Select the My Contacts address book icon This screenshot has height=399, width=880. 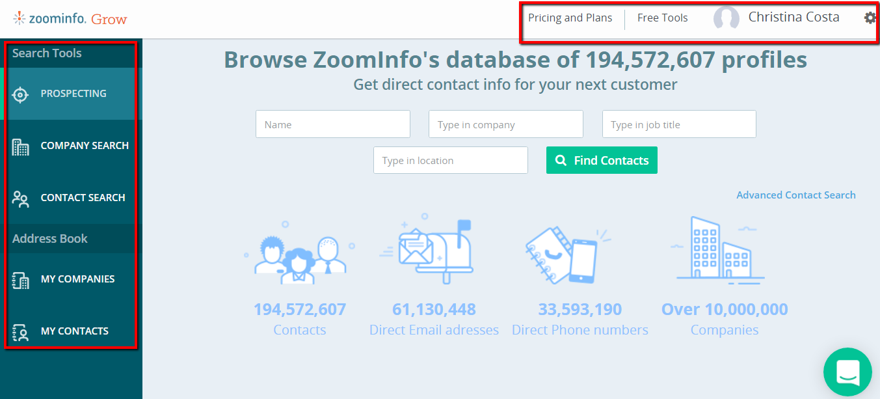[20, 332]
